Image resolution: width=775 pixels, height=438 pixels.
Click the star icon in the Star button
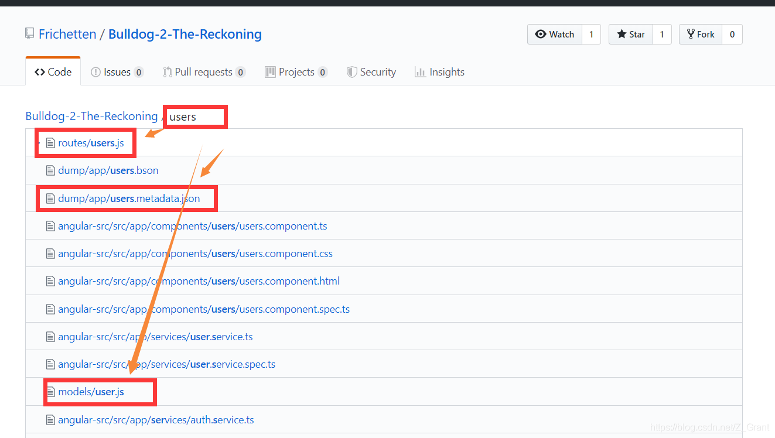tap(622, 35)
